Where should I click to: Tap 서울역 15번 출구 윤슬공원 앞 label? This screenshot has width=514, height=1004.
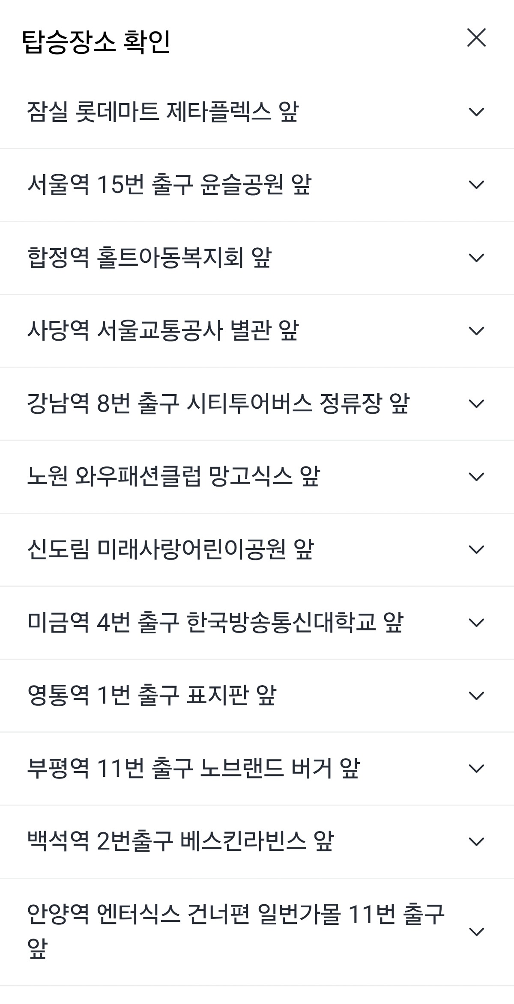click(x=169, y=185)
